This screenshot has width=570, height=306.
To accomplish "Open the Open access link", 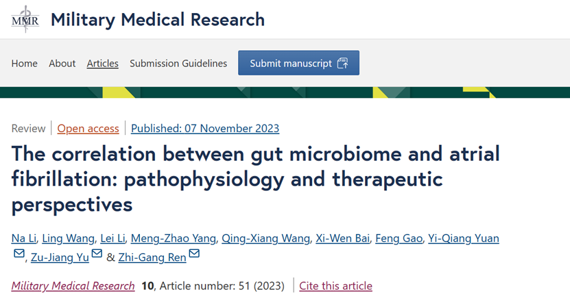I will (88, 129).
